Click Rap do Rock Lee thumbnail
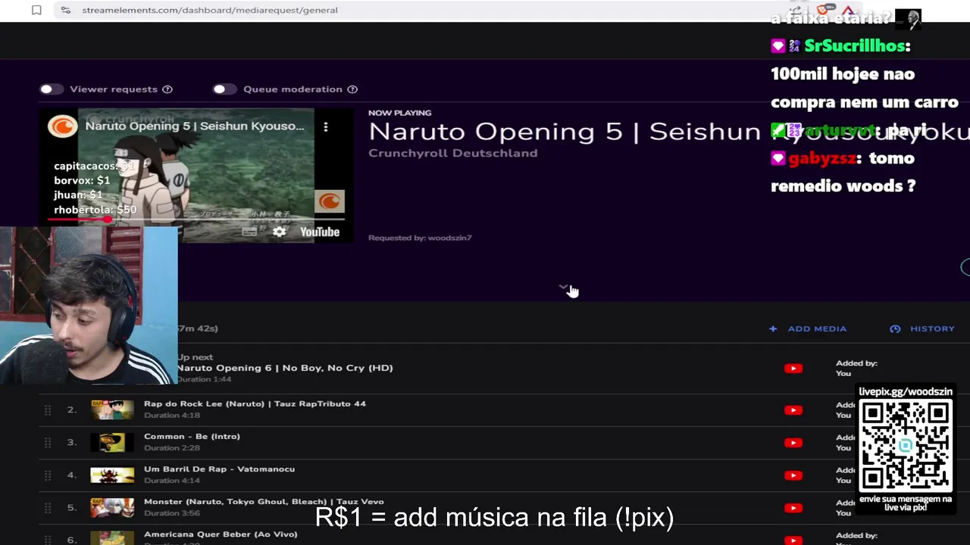 [112, 410]
